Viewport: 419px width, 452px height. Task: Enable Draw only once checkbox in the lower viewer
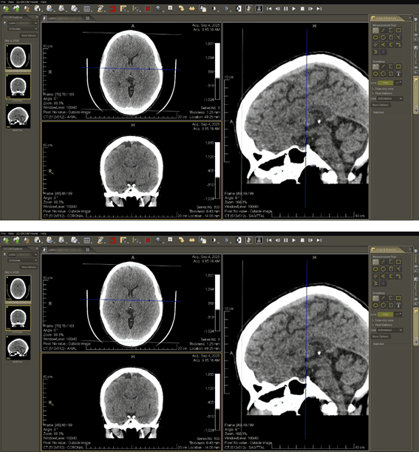coord(373,320)
